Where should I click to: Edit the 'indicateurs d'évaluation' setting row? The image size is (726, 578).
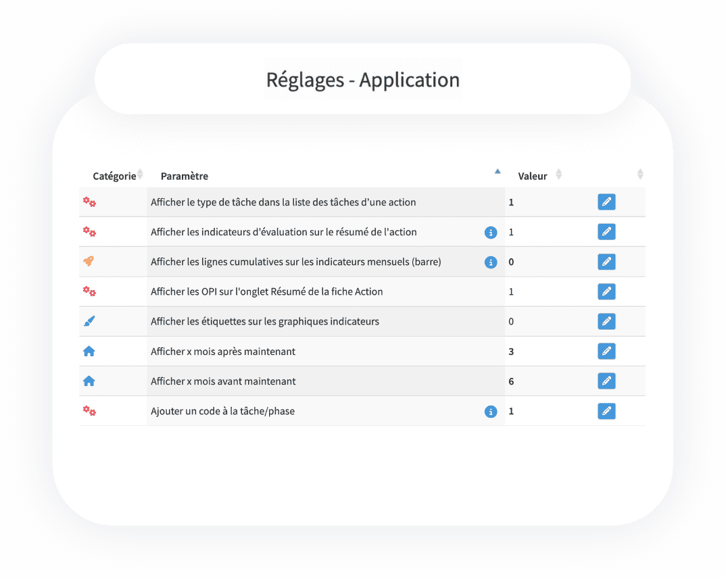click(x=606, y=232)
